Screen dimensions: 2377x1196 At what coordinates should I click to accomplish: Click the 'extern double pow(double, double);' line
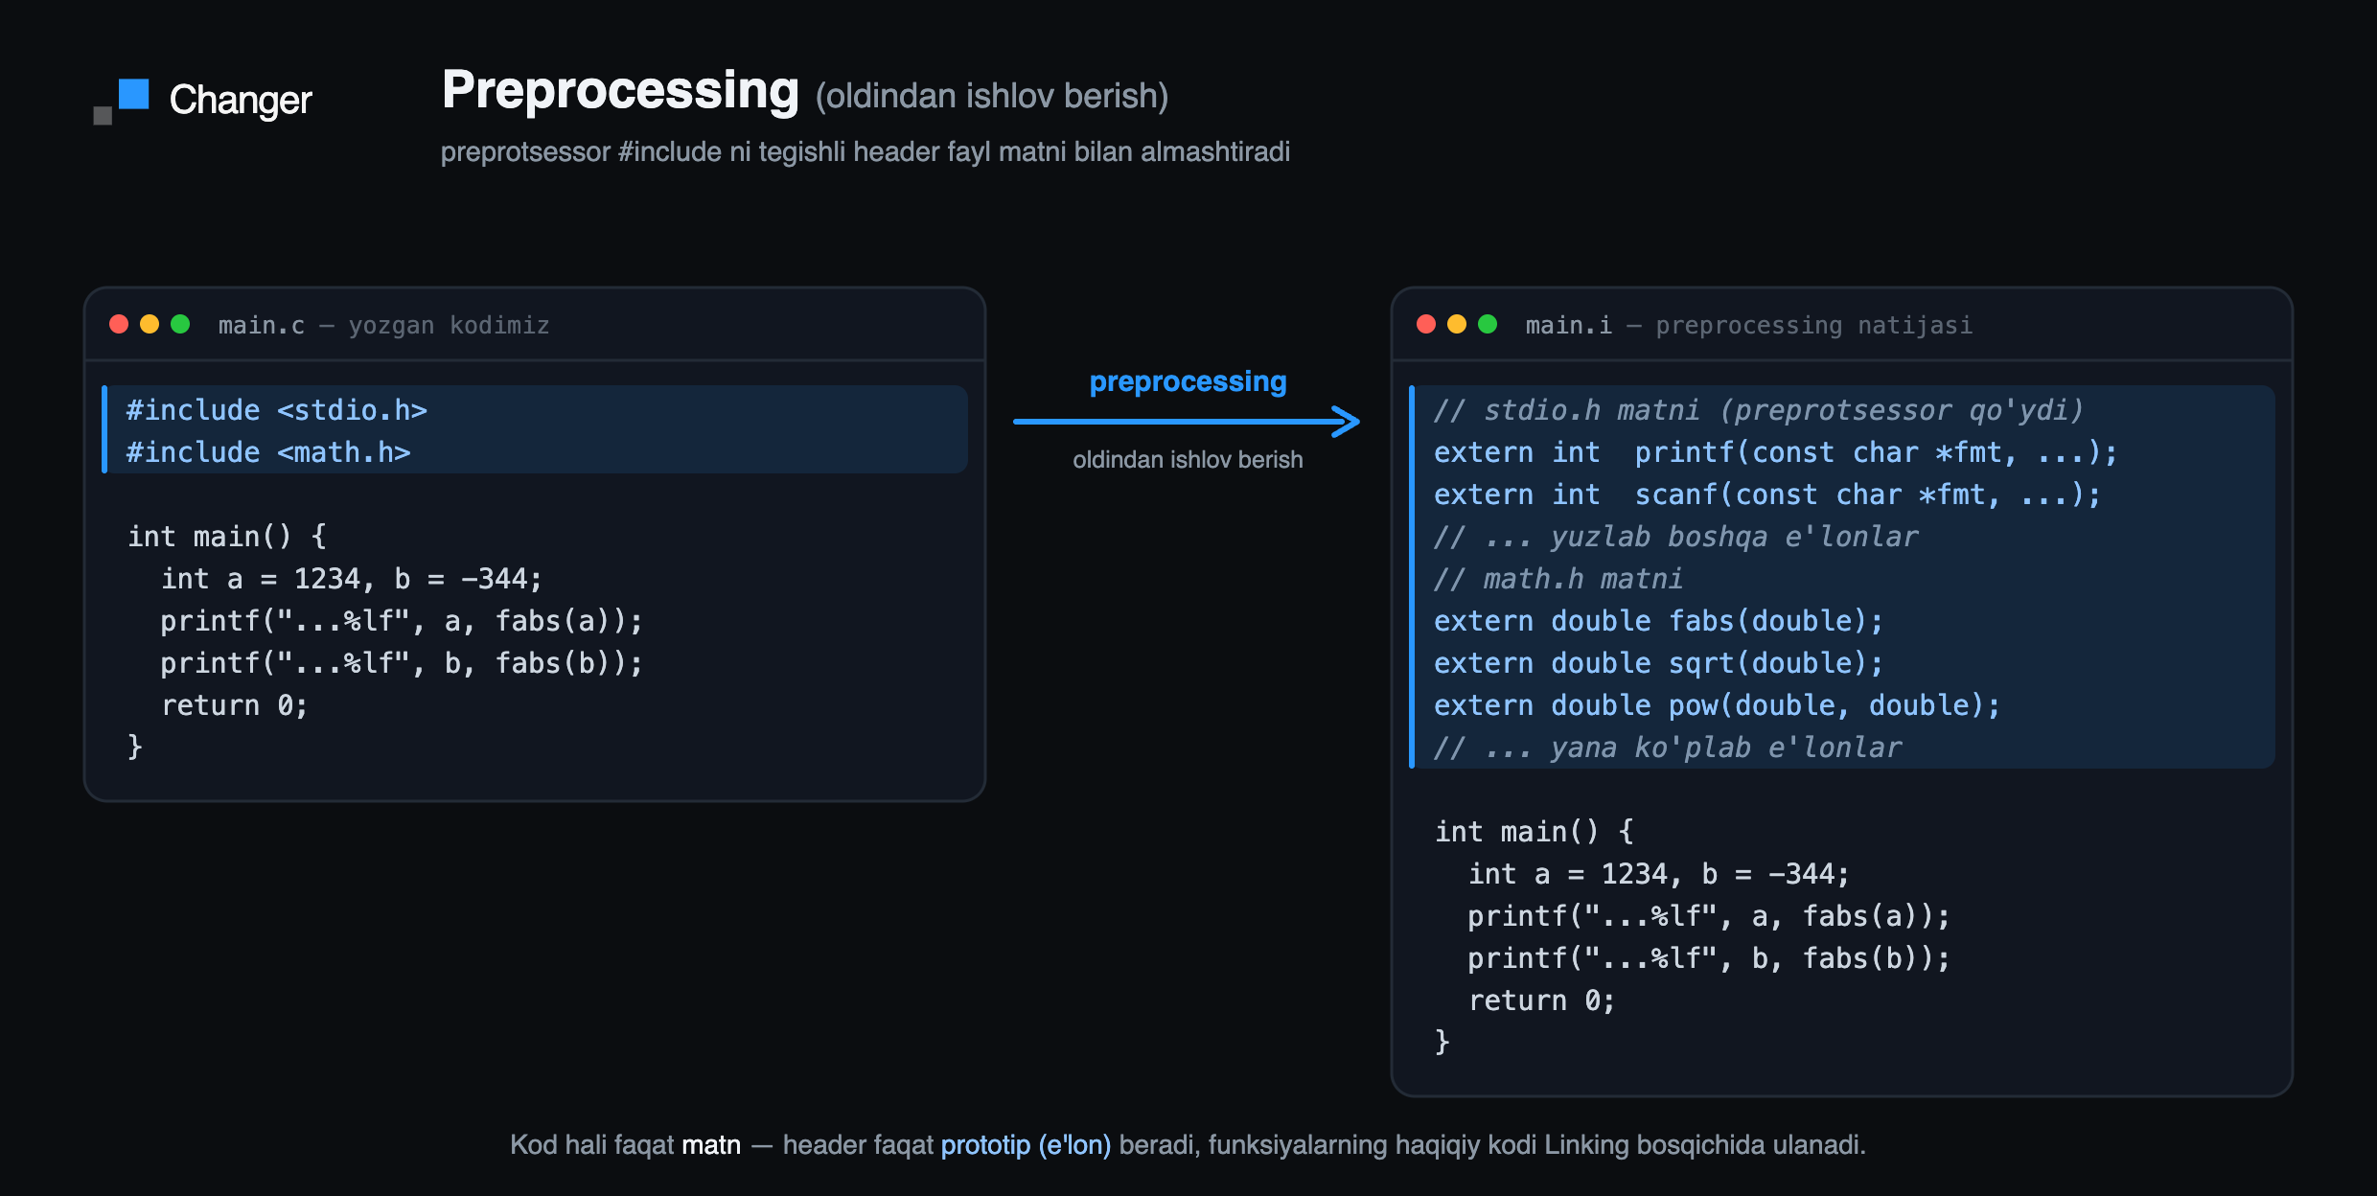[1717, 705]
